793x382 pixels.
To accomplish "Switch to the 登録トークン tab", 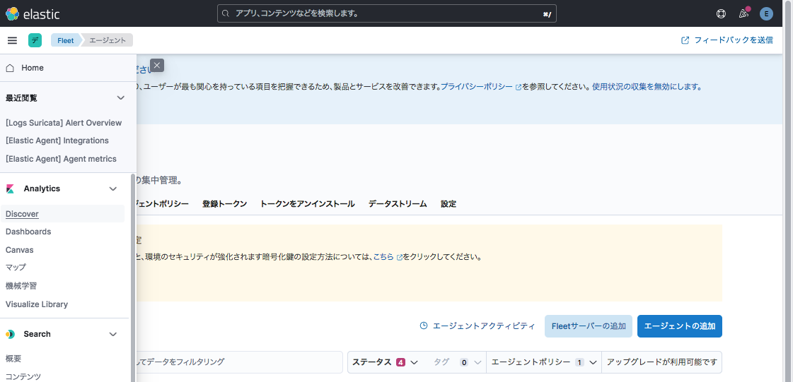I will point(224,204).
